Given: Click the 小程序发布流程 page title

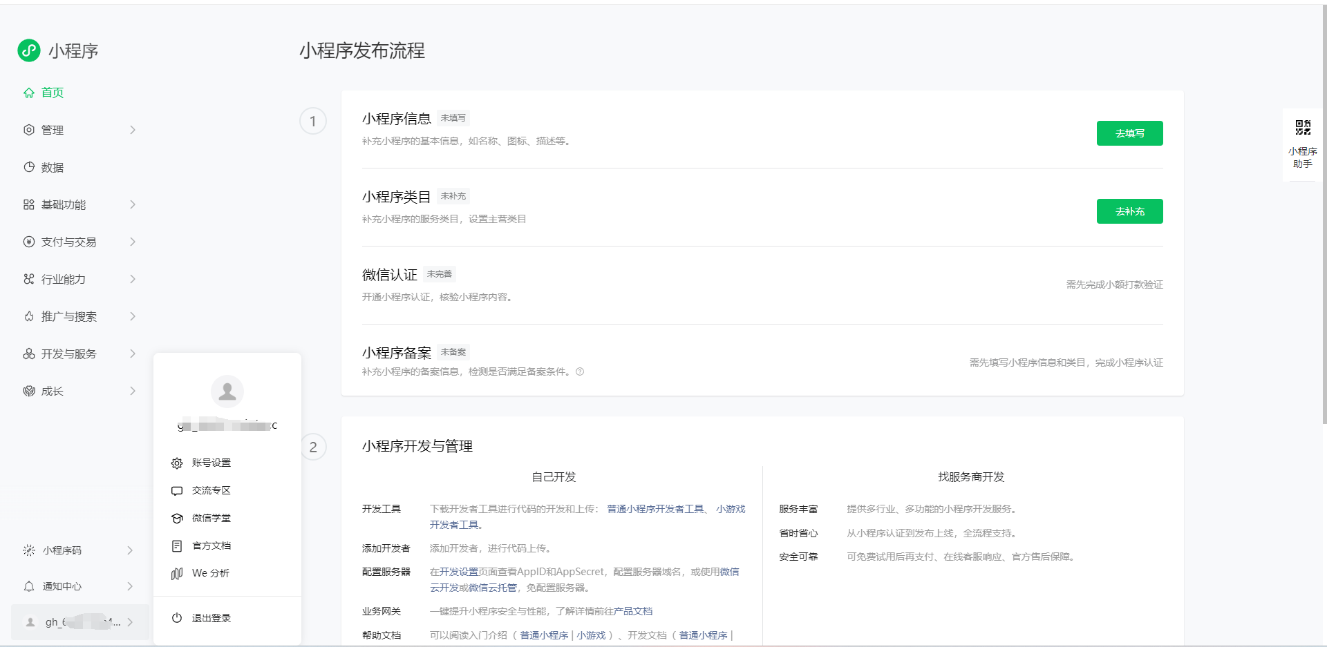Looking at the screenshot, I should (x=362, y=50).
